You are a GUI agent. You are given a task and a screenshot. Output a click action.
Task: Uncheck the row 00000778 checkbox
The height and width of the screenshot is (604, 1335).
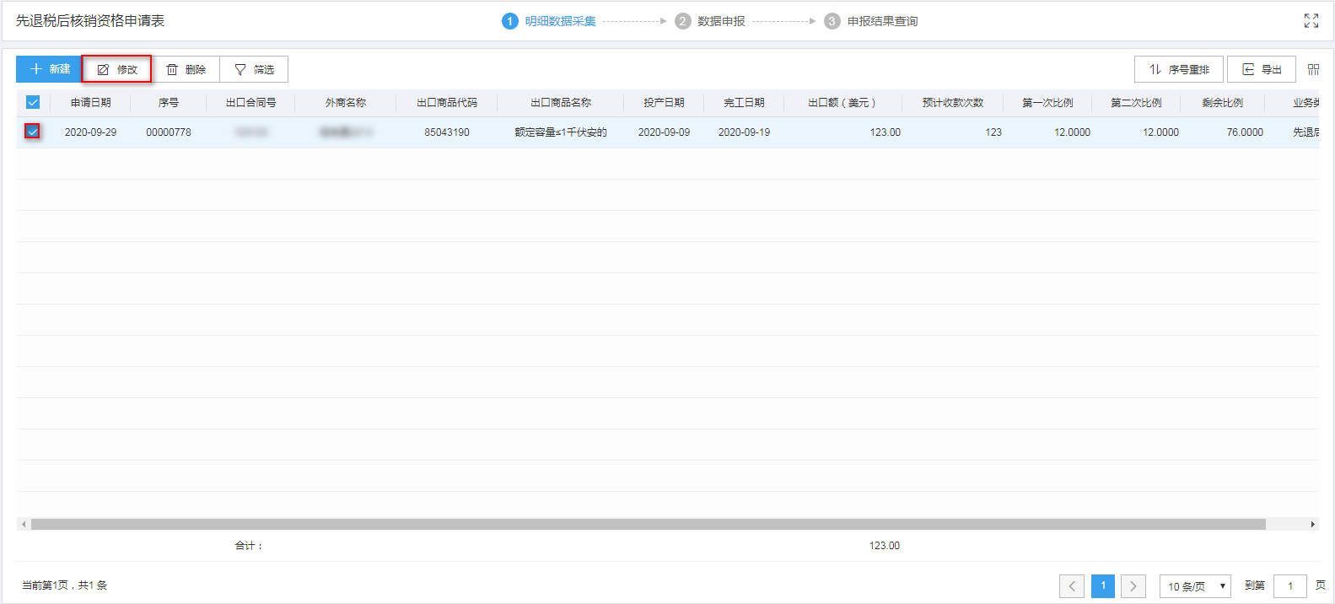pos(33,132)
